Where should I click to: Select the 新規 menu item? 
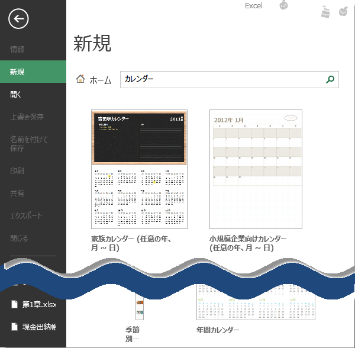[x=33, y=72]
